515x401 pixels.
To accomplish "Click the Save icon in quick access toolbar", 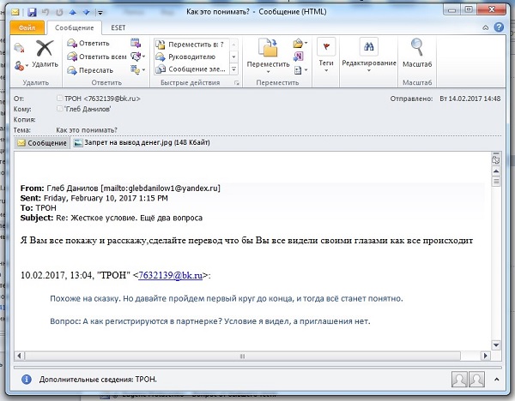I will pyautogui.click(x=32, y=13).
